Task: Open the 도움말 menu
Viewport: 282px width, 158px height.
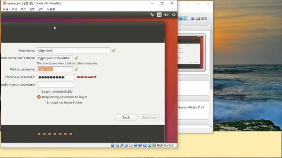Action: (x=51, y=9)
